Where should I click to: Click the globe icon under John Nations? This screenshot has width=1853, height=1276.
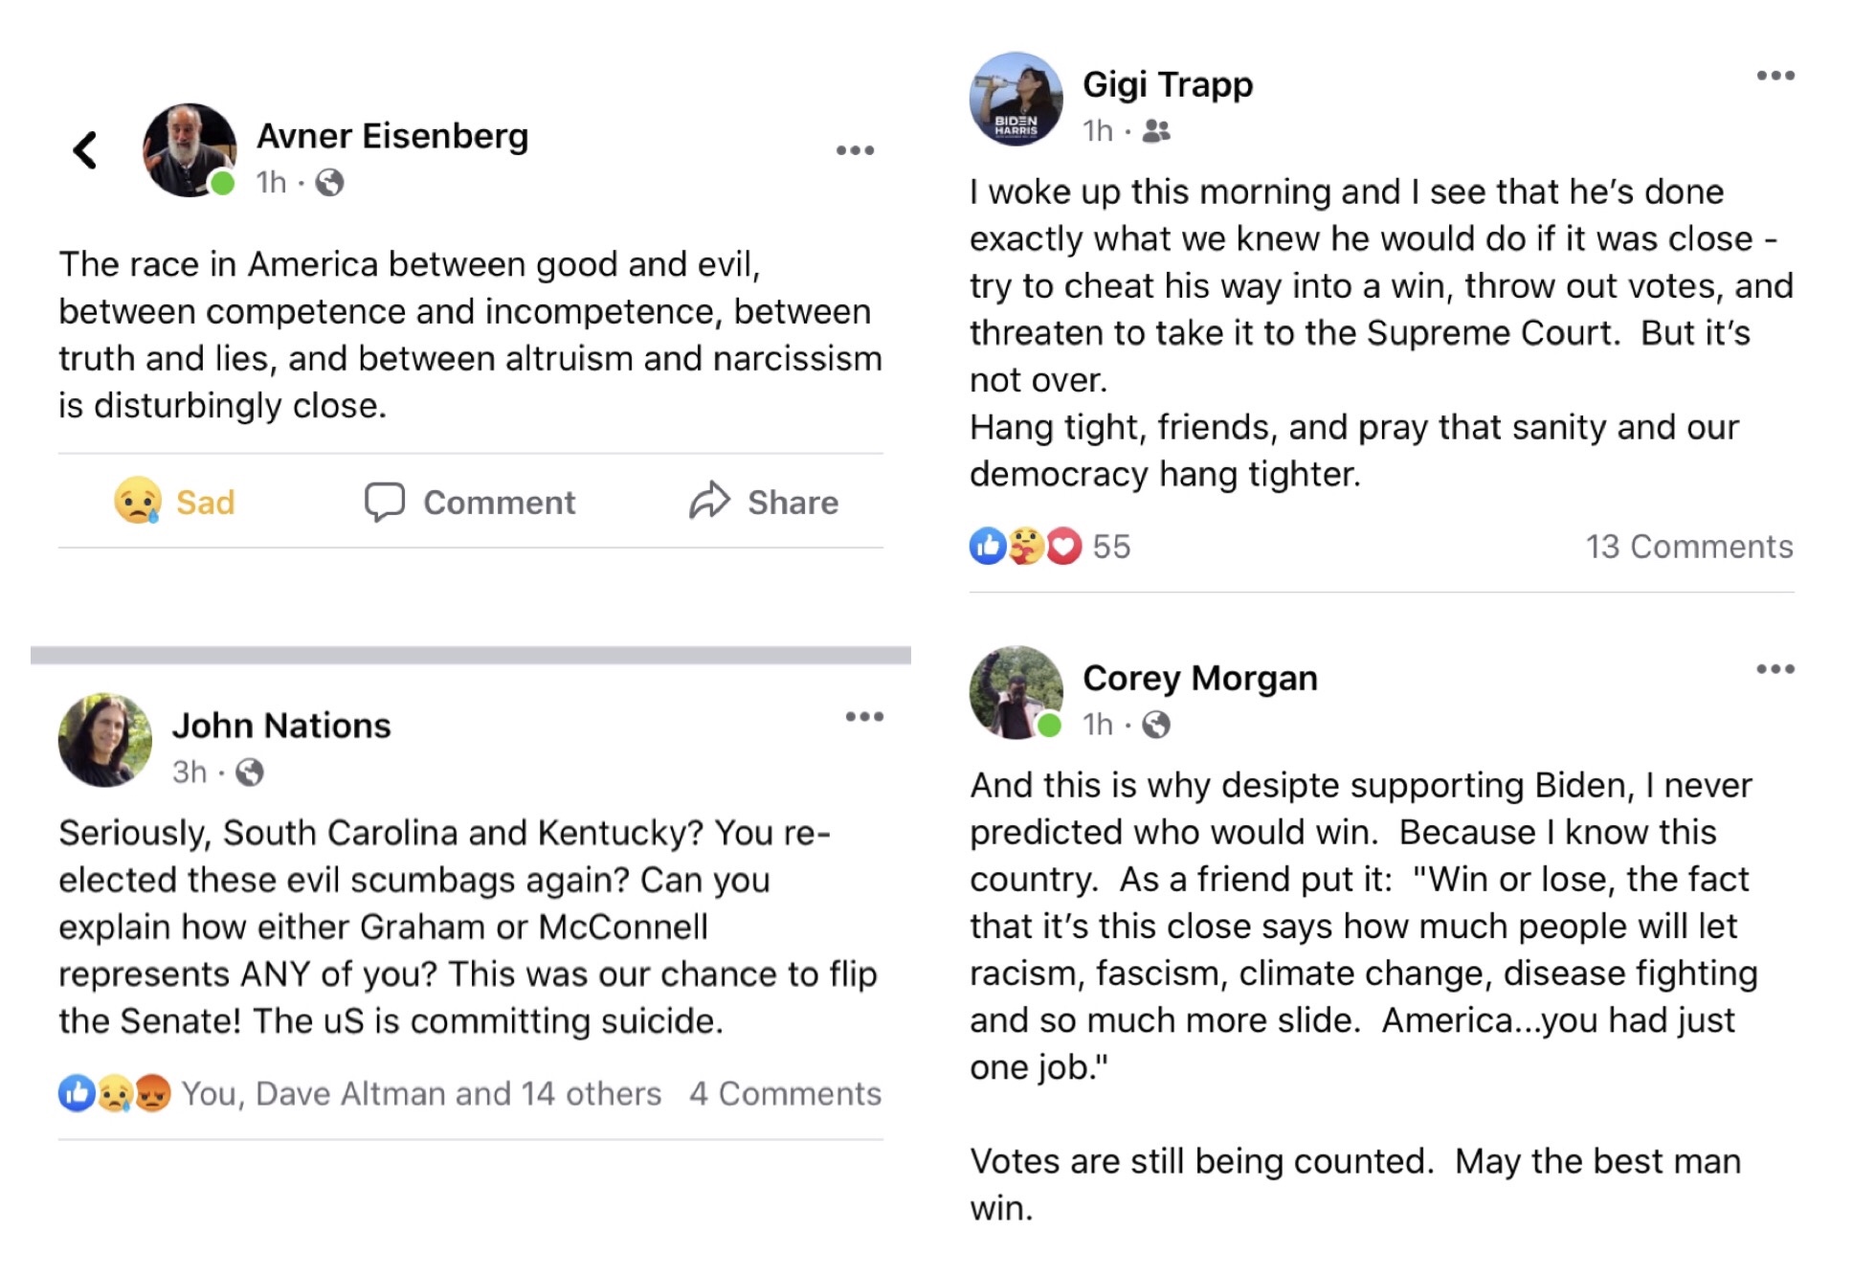tap(249, 772)
